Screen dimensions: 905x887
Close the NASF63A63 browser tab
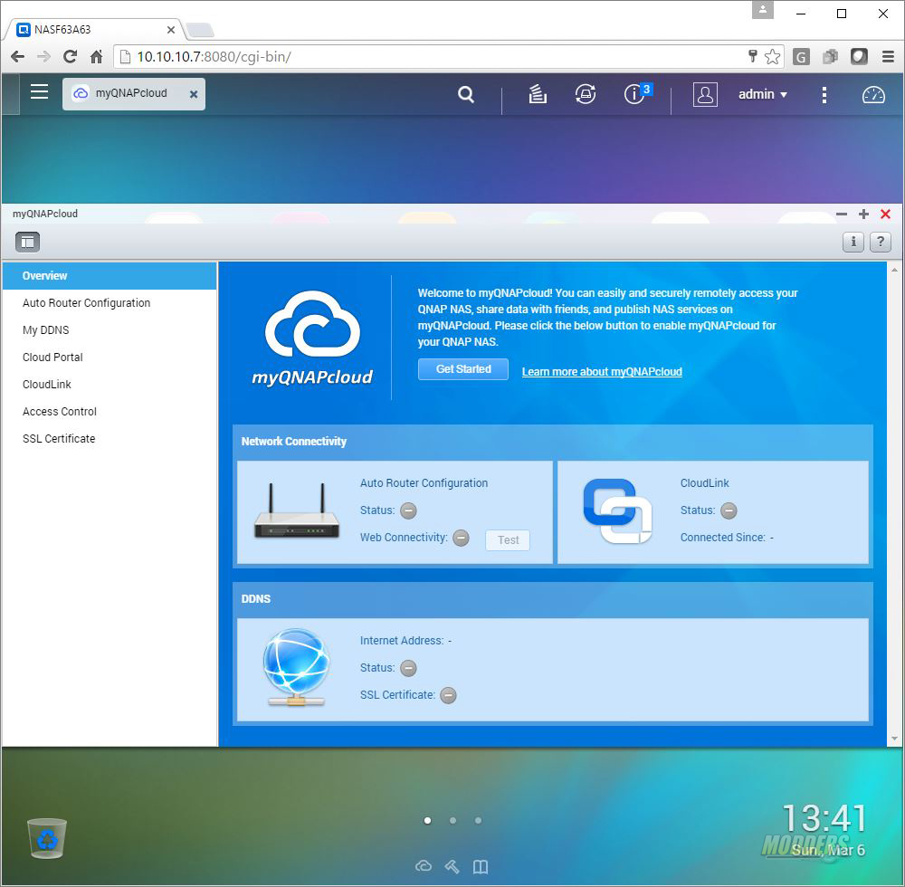171,30
